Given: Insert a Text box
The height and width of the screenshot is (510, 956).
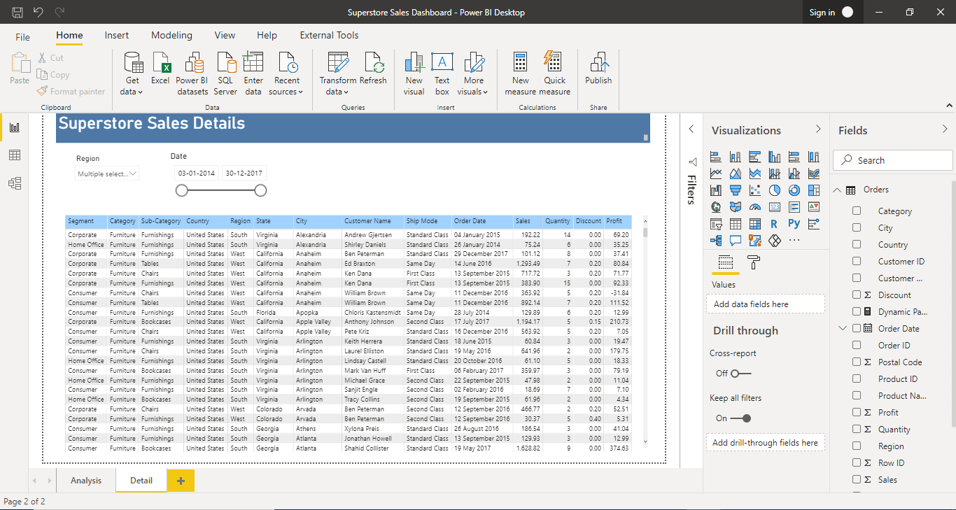Looking at the screenshot, I should [x=442, y=73].
